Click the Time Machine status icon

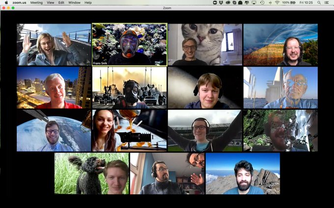tap(262, 2)
